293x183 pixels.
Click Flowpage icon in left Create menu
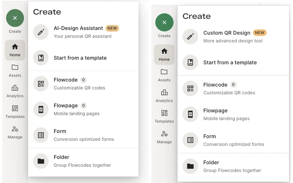click(41, 109)
